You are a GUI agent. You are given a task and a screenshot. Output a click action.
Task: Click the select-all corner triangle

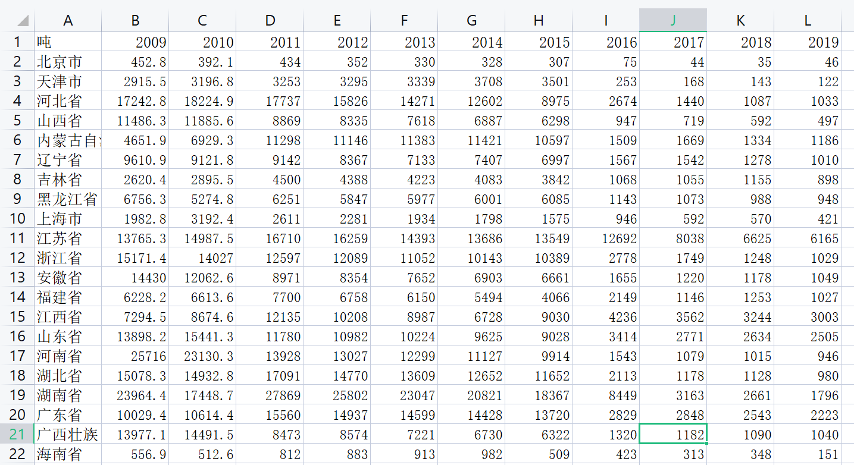pos(22,21)
